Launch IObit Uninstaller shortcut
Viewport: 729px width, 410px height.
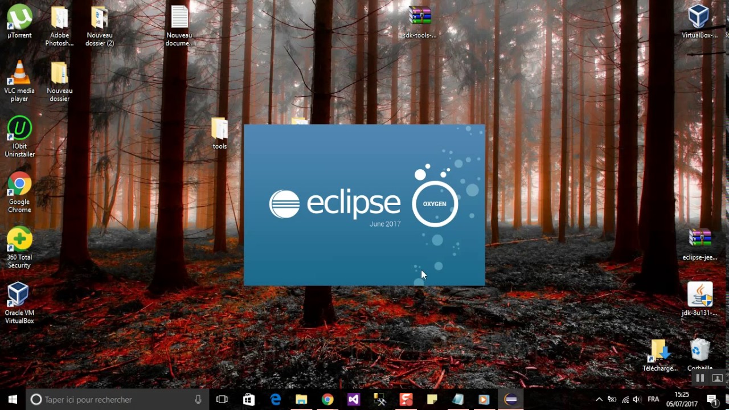click(19, 137)
